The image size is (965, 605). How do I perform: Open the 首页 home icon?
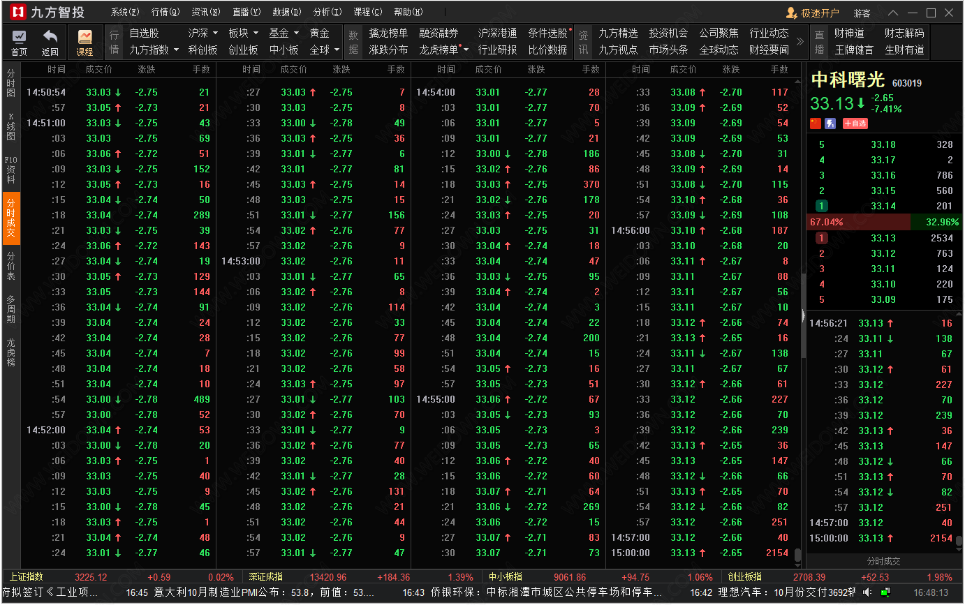click(19, 43)
